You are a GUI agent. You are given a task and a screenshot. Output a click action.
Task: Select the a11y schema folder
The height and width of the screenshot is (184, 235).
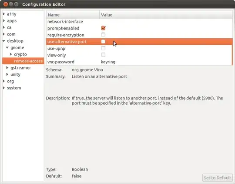click(12, 14)
